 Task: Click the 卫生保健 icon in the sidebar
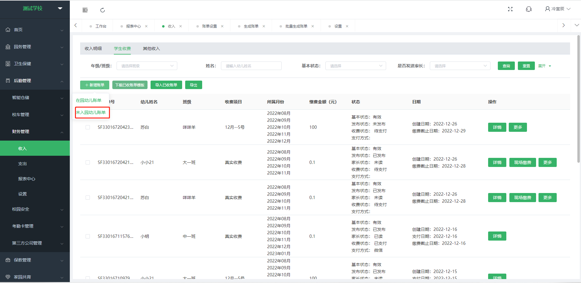coord(8,64)
